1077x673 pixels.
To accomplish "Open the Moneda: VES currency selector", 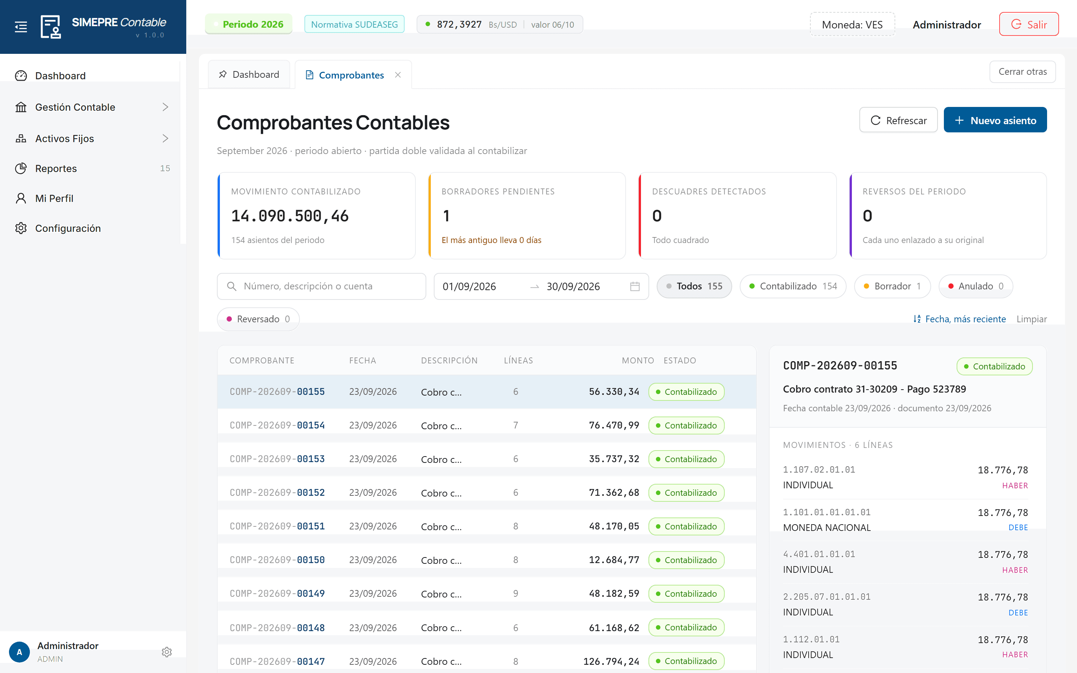I will [x=852, y=24].
